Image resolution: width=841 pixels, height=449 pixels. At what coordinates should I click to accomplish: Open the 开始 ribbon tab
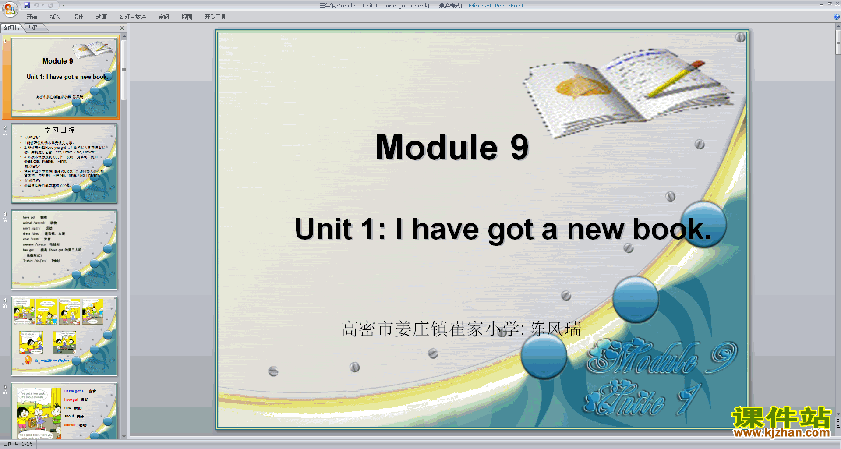(x=32, y=17)
